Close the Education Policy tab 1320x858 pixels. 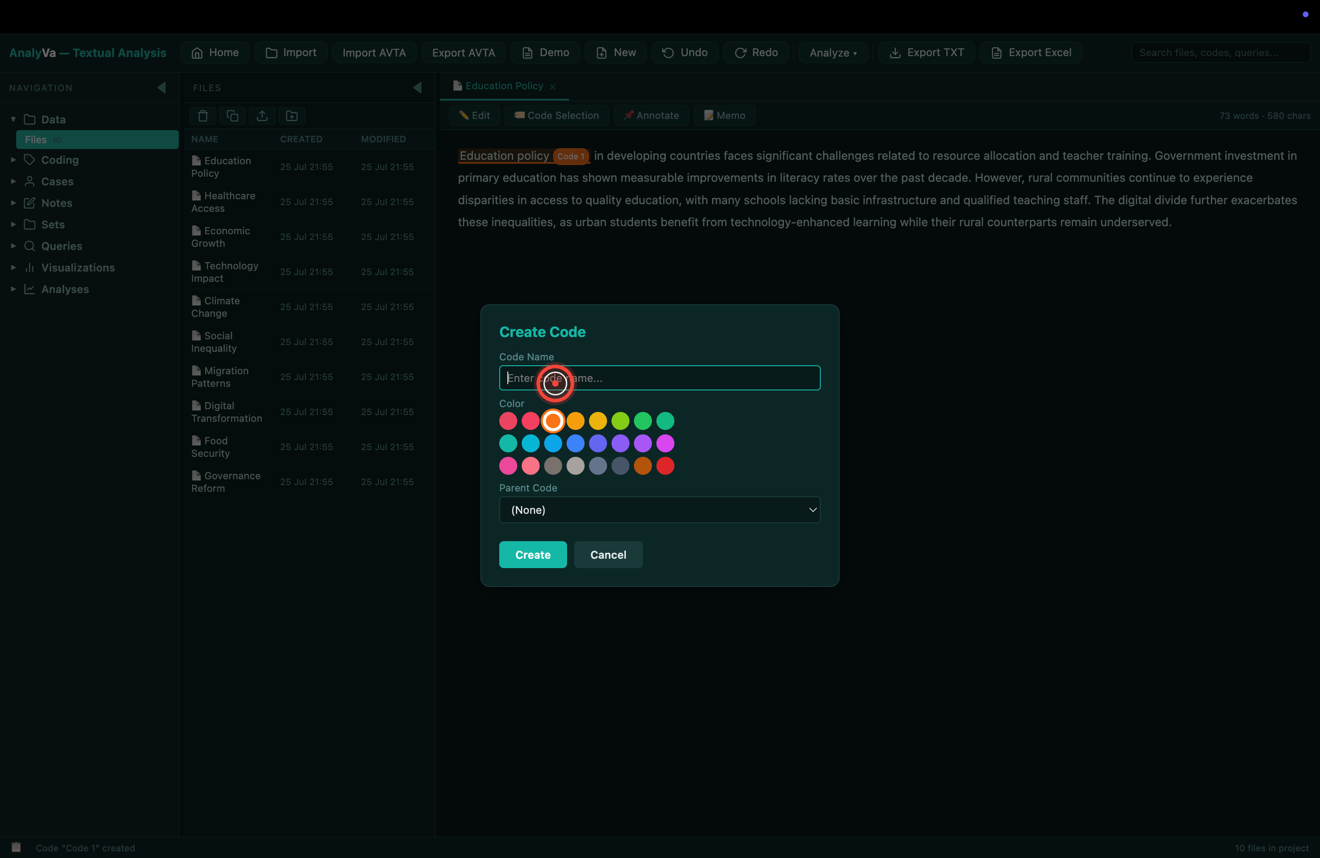click(552, 87)
